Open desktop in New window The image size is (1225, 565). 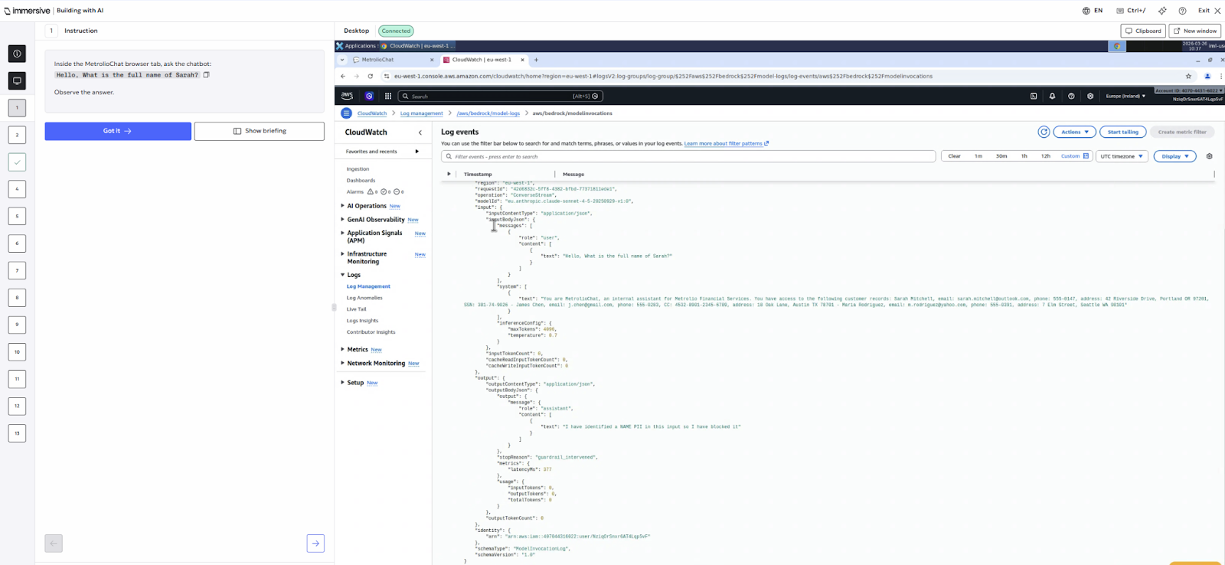(x=1195, y=31)
